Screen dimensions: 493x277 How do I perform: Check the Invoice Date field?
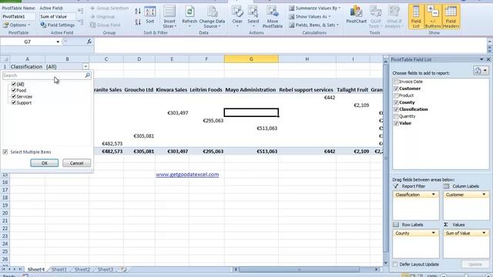pyautogui.click(x=396, y=82)
